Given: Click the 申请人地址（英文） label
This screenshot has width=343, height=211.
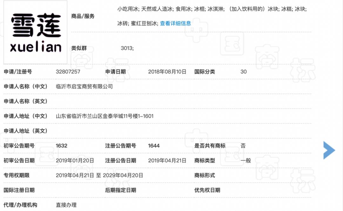Looking at the screenshot, I should [x=26, y=131].
